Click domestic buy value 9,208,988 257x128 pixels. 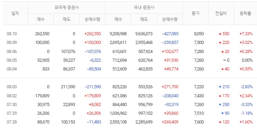(x=118, y=34)
